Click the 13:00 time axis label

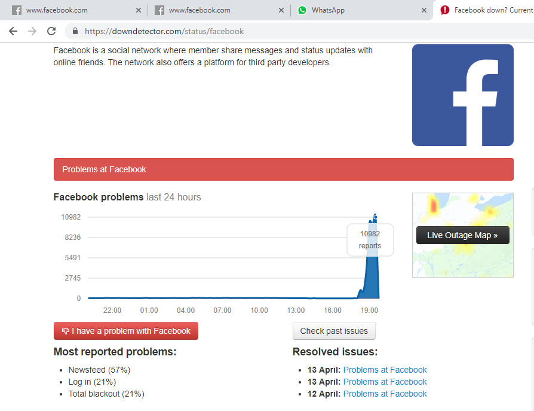click(x=296, y=310)
